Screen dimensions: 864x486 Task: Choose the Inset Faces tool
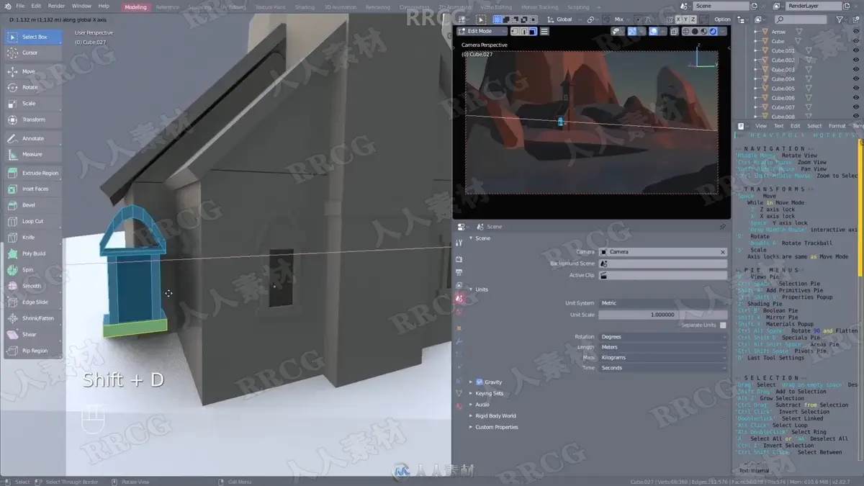[x=33, y=189]
